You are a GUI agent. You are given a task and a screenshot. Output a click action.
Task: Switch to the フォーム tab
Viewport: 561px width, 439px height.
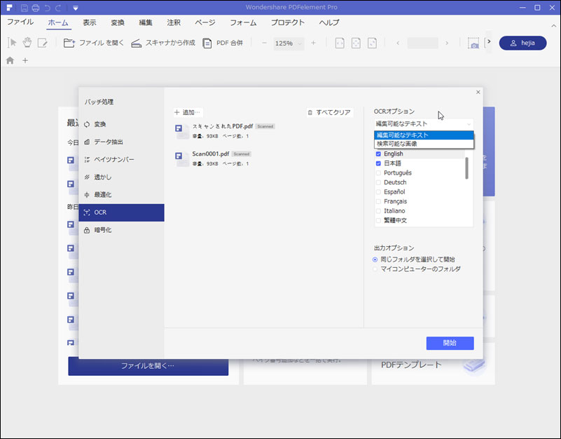pos(243,22)
